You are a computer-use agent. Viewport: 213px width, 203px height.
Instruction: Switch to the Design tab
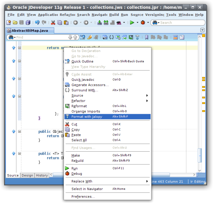click(27, 175)
